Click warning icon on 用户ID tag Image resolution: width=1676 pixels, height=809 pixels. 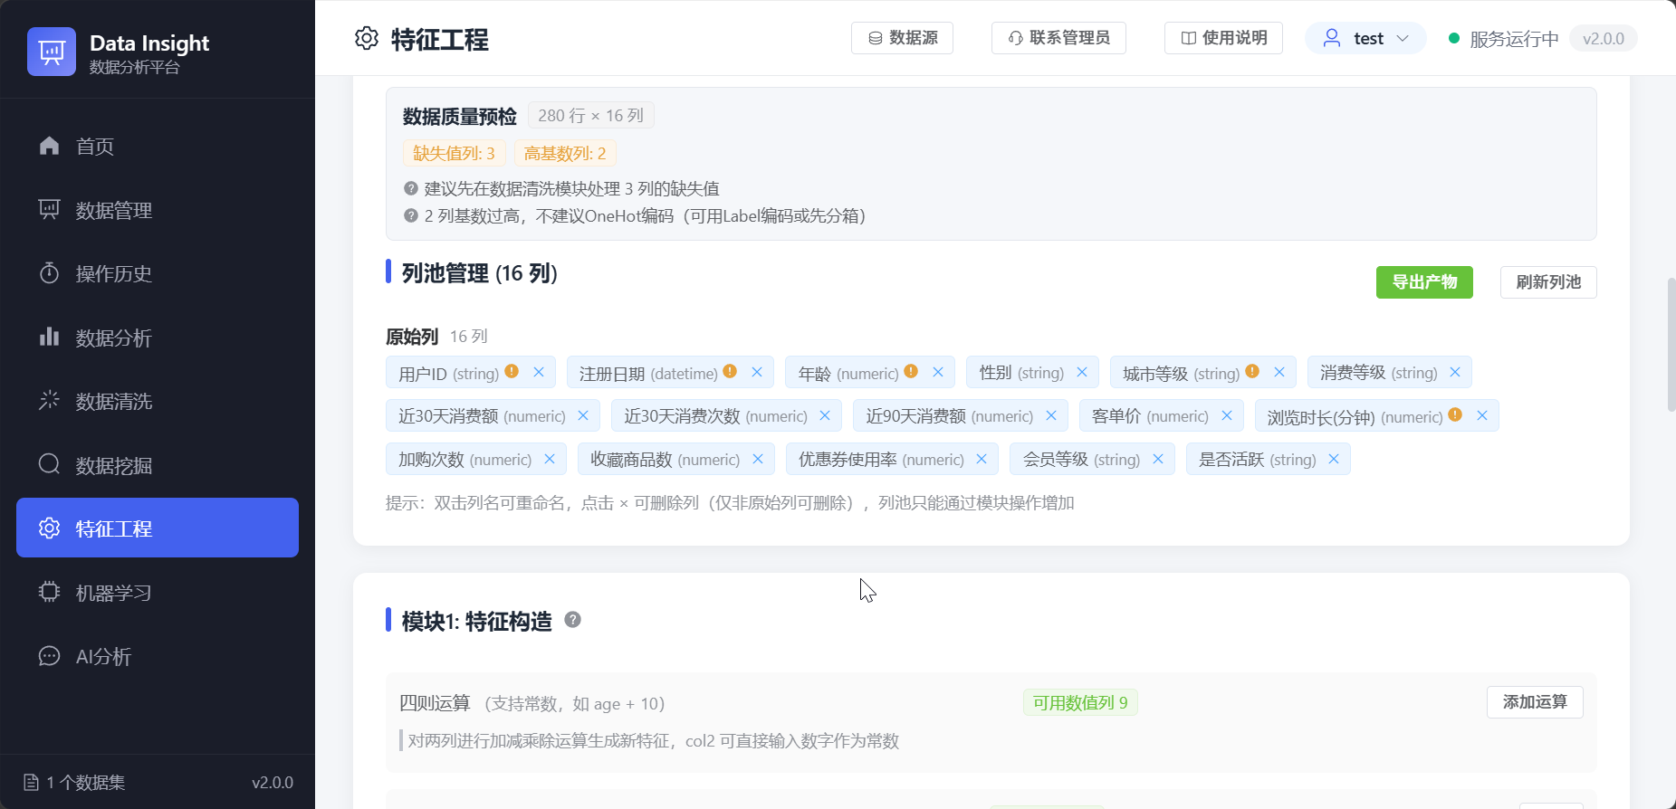[x=512, y=371]
